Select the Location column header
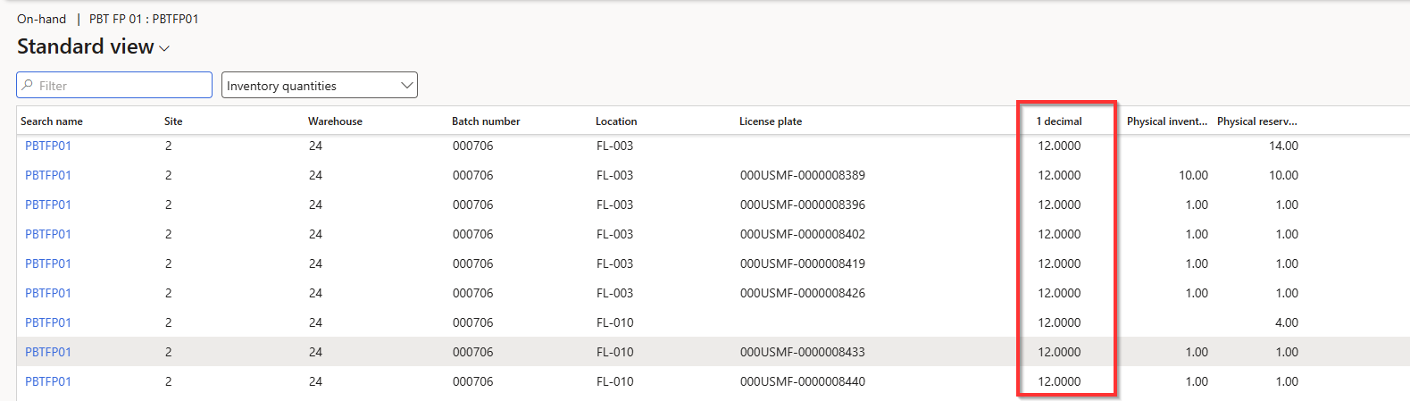1410x401 pixels. [616, 121]
